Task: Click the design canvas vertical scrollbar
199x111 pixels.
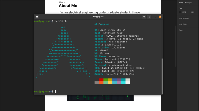Action: (x=176, y=46)
